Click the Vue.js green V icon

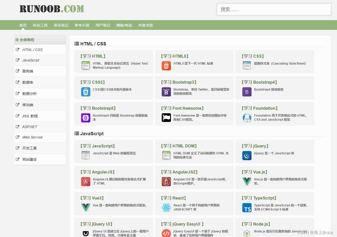247,182
